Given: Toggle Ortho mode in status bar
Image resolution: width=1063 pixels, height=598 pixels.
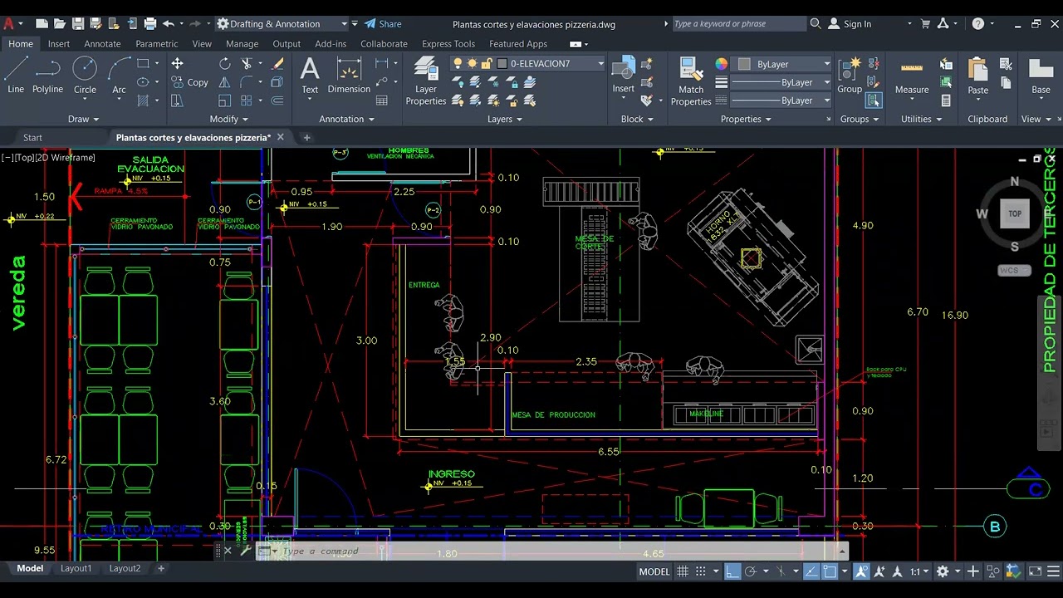Looking at the screenshot, I should (732, 571).
